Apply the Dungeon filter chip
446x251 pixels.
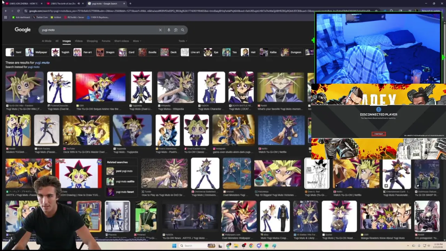292,52
